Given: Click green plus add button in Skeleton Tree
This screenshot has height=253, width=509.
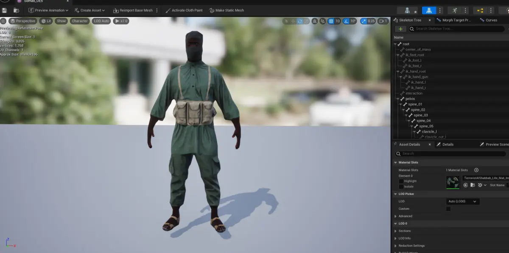Looking at the screenshot, I should pos(400,29).
